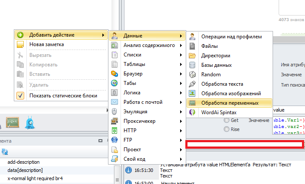Click Проект file-folder icon
305x184 pixels.
pyautogui.click(x=114, y=150)
